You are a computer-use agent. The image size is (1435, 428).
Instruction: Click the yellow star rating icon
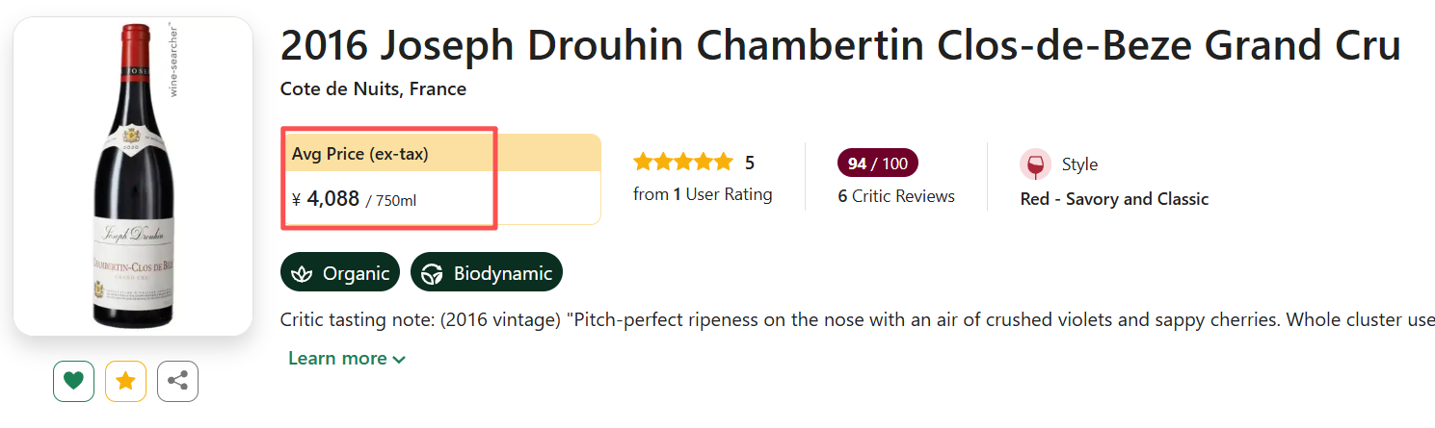pos(125,381)
